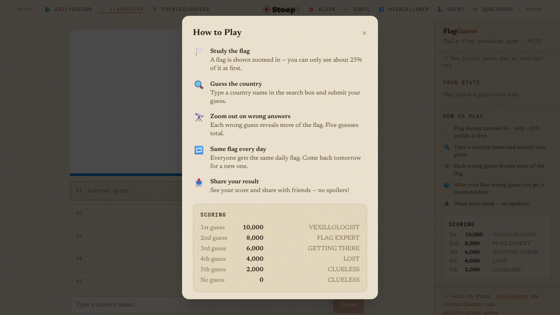Go to the Bloom game
The image size is (560, 315).
tap(322, 9)
